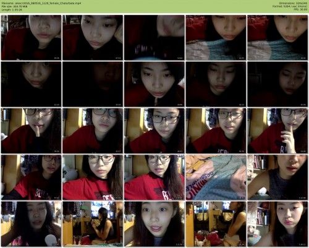Select the first thumbnail in the top row
Image resolution: width=309 pixels, height=248 pixels.
click(x=31, y=38)
